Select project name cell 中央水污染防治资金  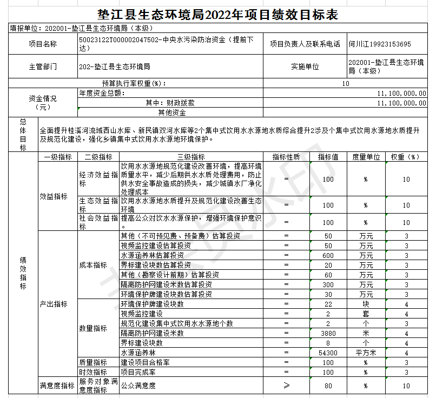coord(170,44)
